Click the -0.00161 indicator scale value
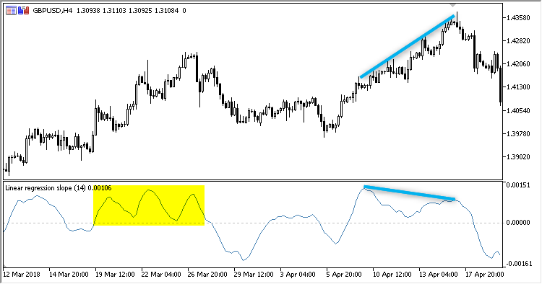Viewport: 542px width, 284px height. tap(519, 264)
